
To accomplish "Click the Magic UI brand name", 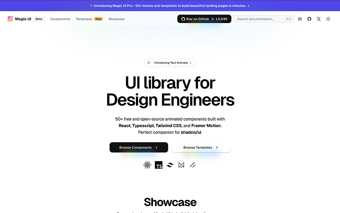I will click(23, 19).
